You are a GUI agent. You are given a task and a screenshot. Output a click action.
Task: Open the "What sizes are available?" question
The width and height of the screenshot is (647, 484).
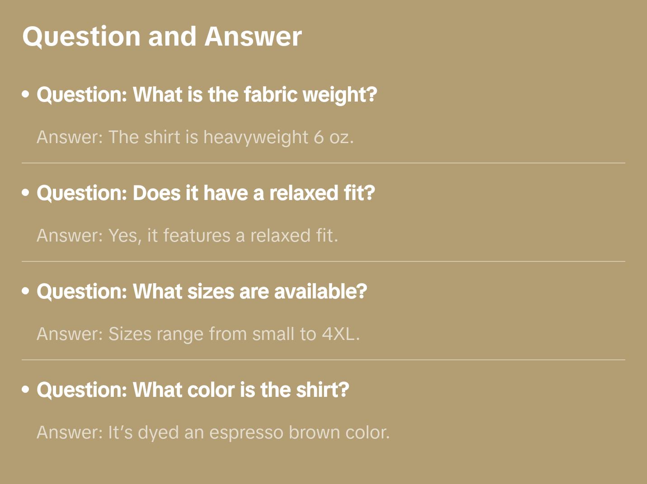pyautogui.click(x=202, y=292)
